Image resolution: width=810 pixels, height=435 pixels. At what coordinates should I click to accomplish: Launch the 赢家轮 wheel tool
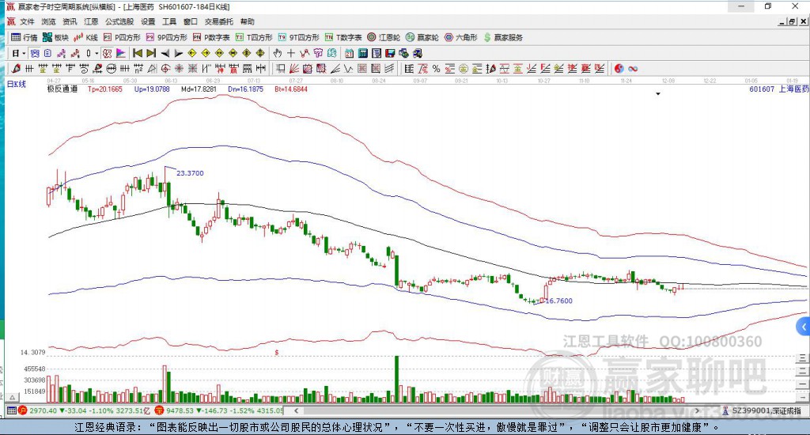click(x=422, y=37)
